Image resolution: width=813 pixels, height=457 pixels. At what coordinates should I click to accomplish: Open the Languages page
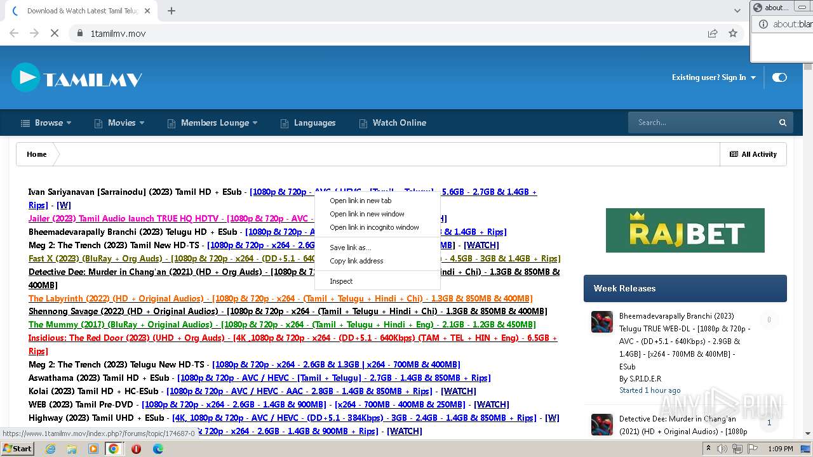[x=308, y=123]
